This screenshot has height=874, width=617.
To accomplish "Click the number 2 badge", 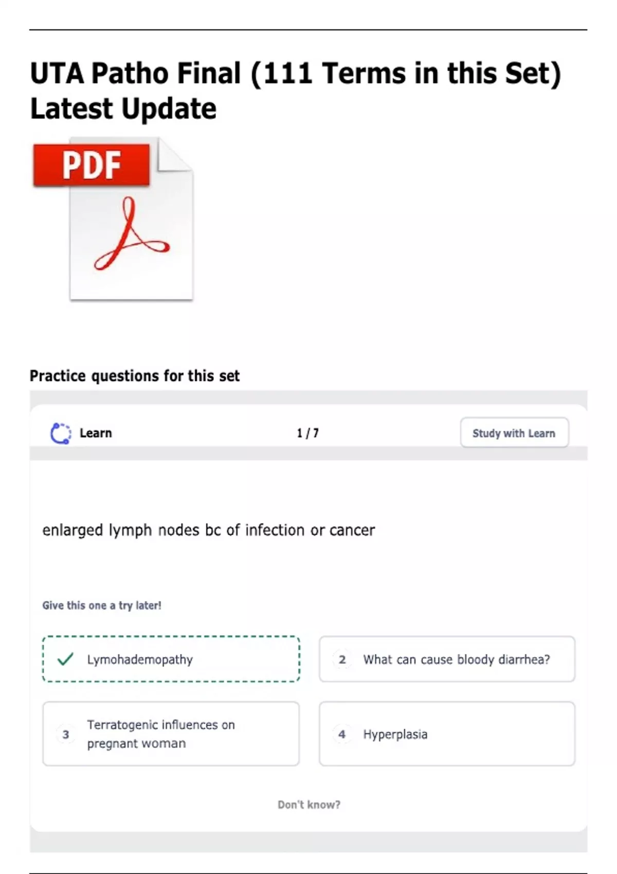I will pyautogui.click(x=342, y=660).
